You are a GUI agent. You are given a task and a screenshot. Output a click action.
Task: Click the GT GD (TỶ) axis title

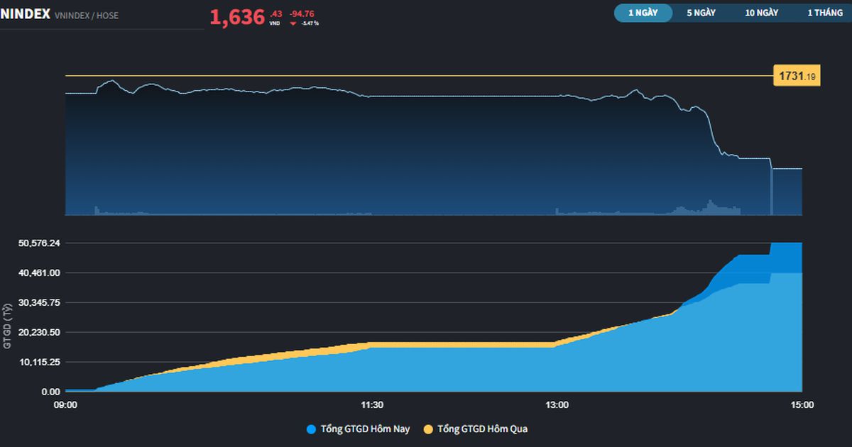click(x=8, y=326)
